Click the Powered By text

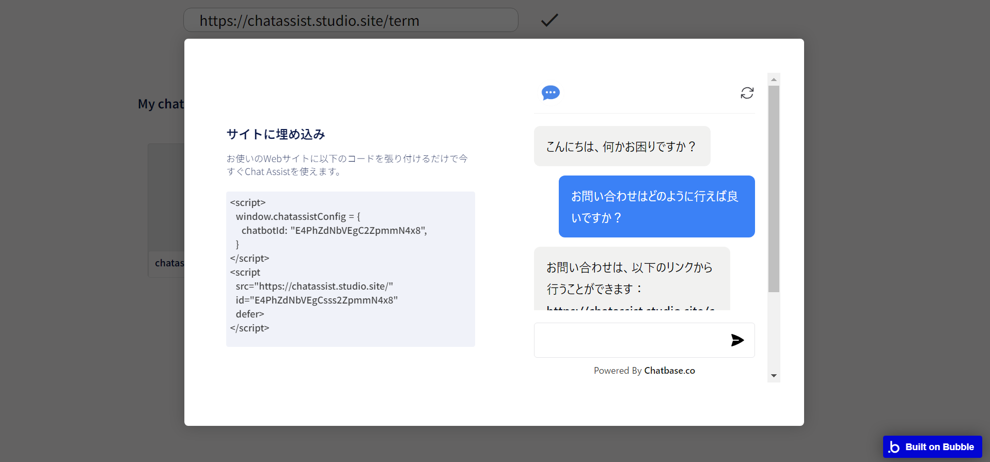click(618, 371)
